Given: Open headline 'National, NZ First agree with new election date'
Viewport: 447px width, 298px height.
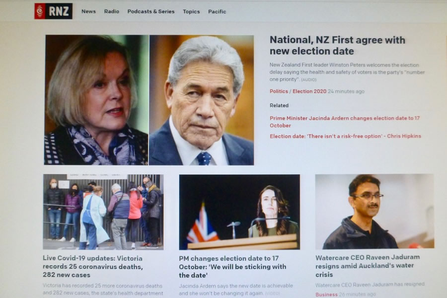Looking at the screenshot, I should coord(337,45).
